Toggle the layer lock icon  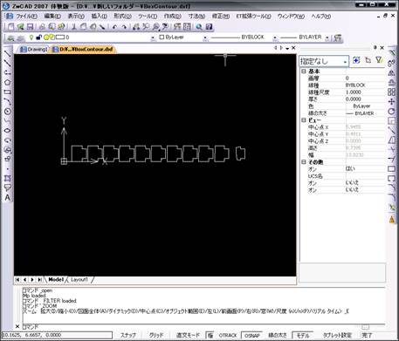[x=38, y=38]
